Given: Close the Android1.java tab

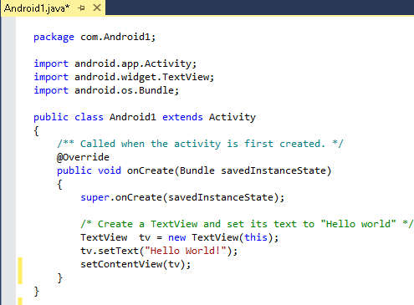Looking at the screenshot, I should pos(97,8).
